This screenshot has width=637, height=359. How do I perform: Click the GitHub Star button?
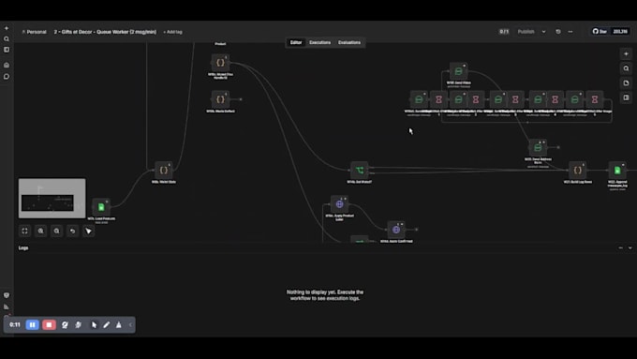pyautogui.click(x=600, y=32)
